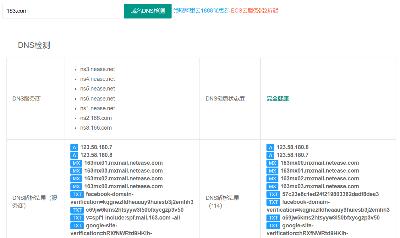Click the domain input field containing 163.com
This screenshot has width=400, height=238.
click(61, 11)
